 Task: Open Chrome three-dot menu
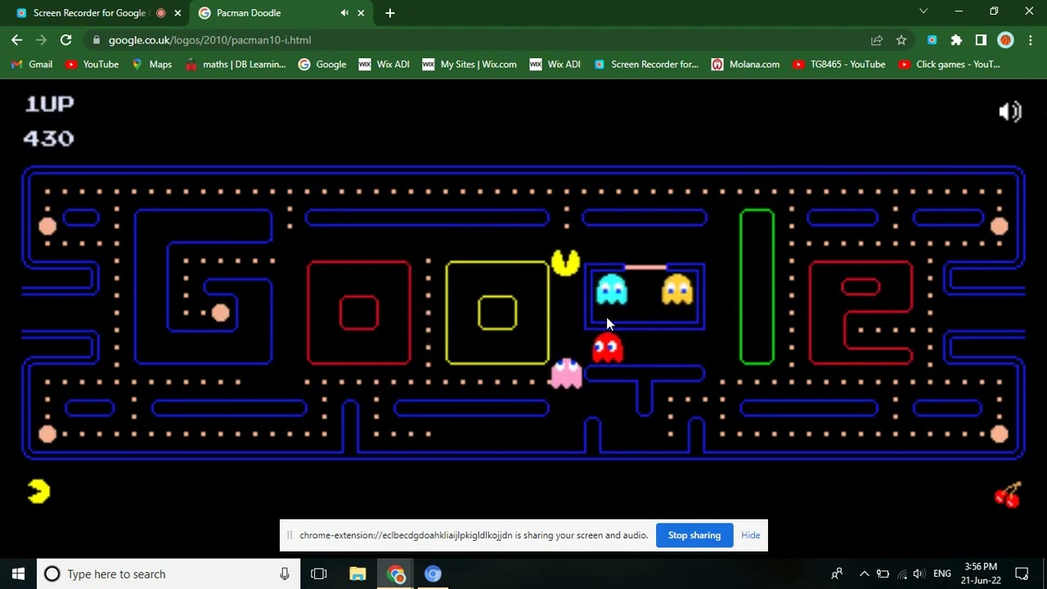pos(1031,40)
